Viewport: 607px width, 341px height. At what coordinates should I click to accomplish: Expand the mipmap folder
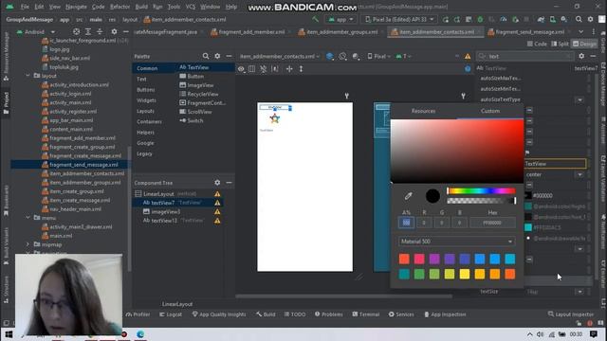tap(28, 244)
